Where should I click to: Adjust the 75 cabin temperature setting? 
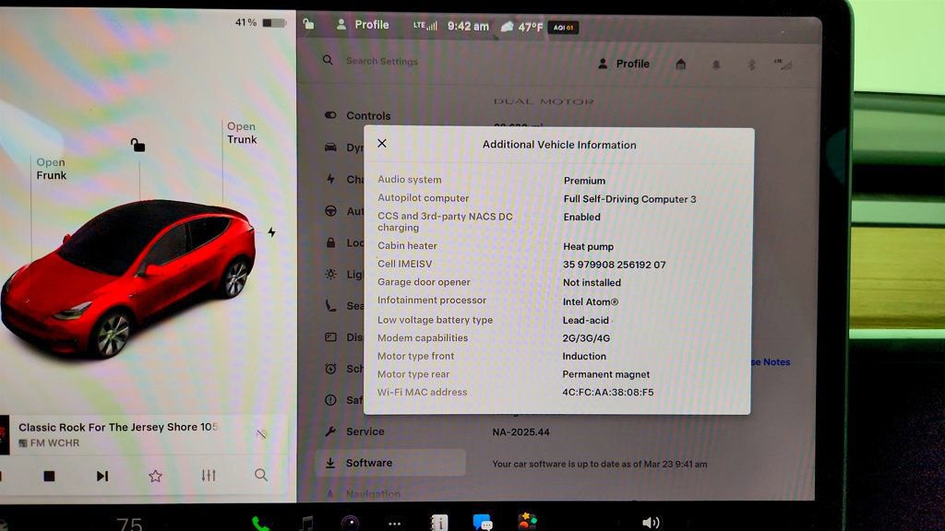(x=129, y=524)
